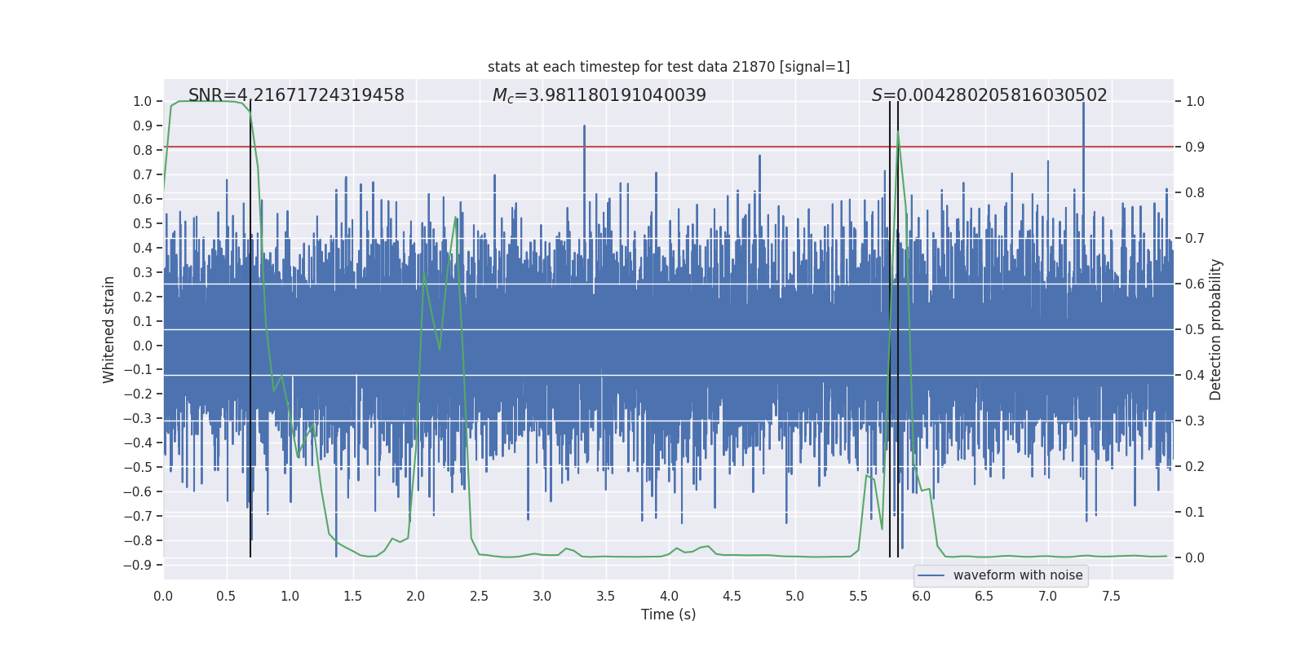The height and width of the screenshot is (652, 1305).
Task: Click the −0.5 tick on the Whitened strain axis
Action: 138,468
